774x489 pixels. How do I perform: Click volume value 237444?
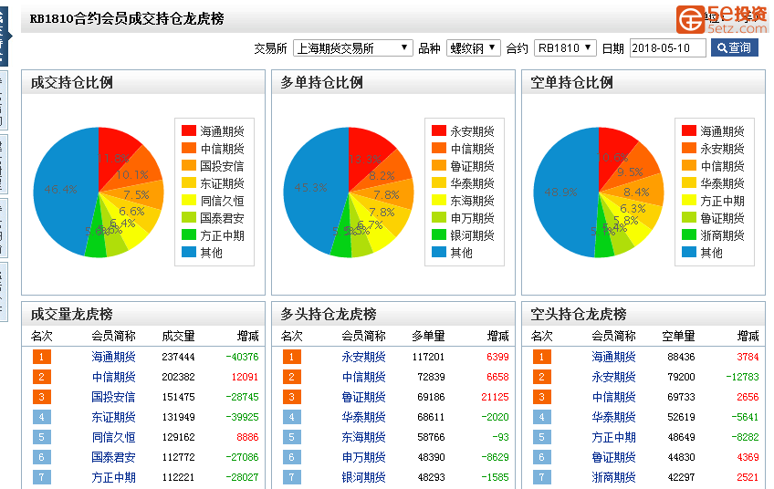[178, 357]
